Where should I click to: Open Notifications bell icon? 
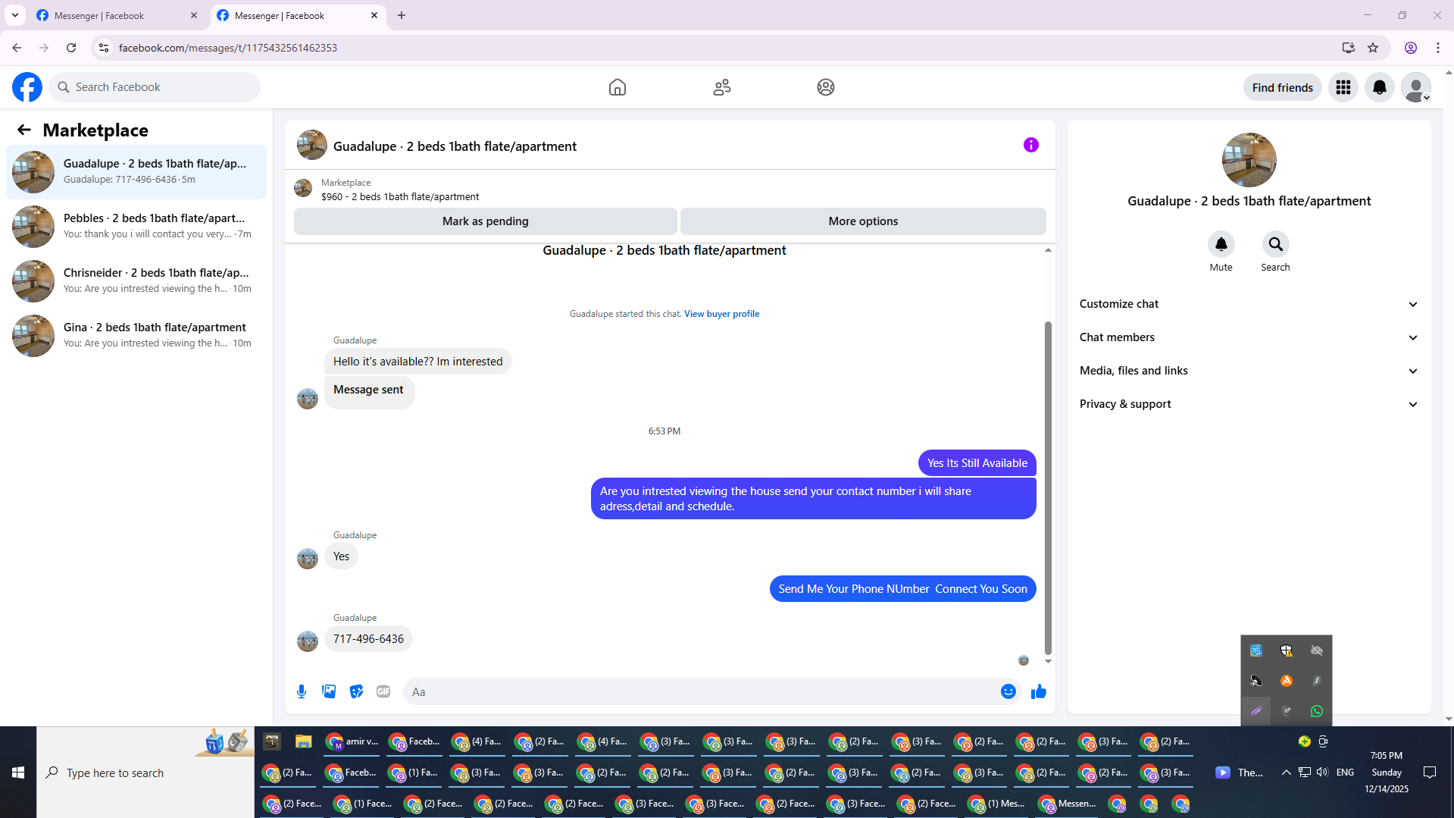tap(1380, 87)
